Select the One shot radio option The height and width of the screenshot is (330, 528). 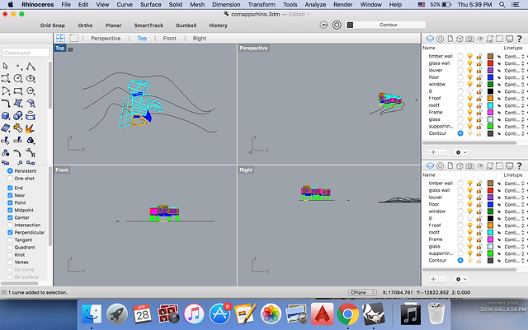[10, 179]
